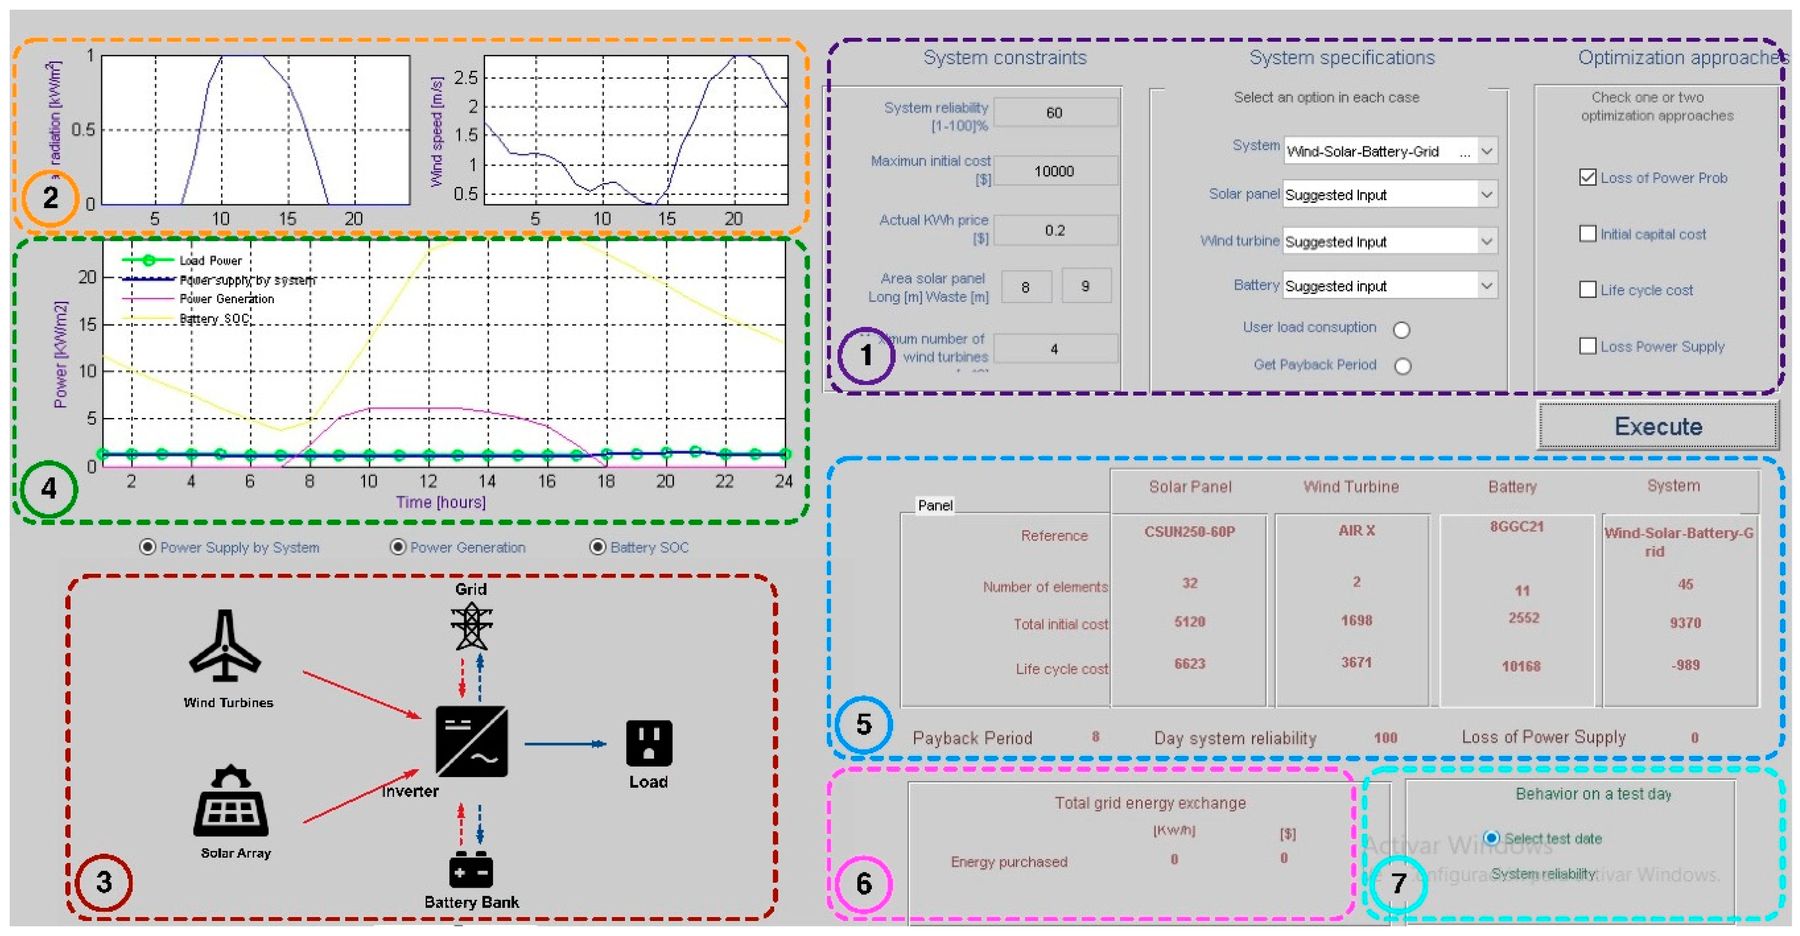Check the Life cycle cost option
The height and width of the screenshot is (936, 1800).
(x=1587, y=290)
